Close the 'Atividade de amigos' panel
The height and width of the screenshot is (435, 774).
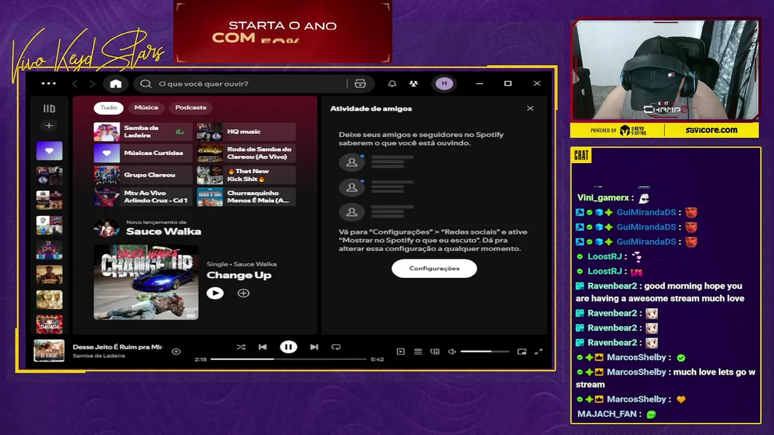(x=530, y=109)
